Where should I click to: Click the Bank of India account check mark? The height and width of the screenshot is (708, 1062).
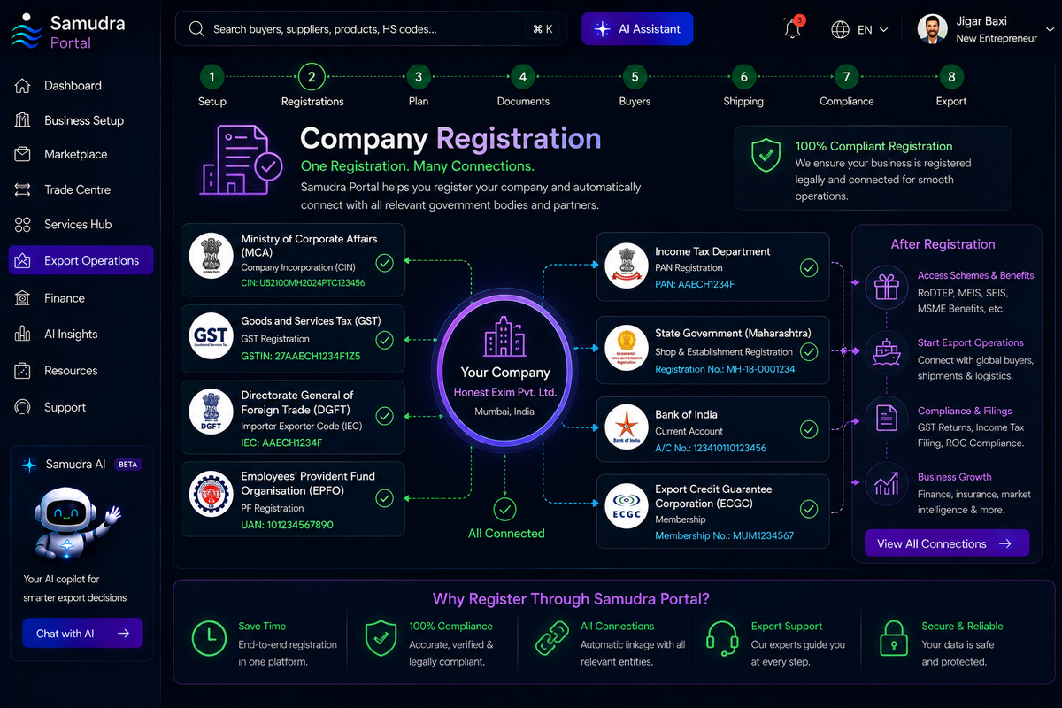click(x=809, y=429)
